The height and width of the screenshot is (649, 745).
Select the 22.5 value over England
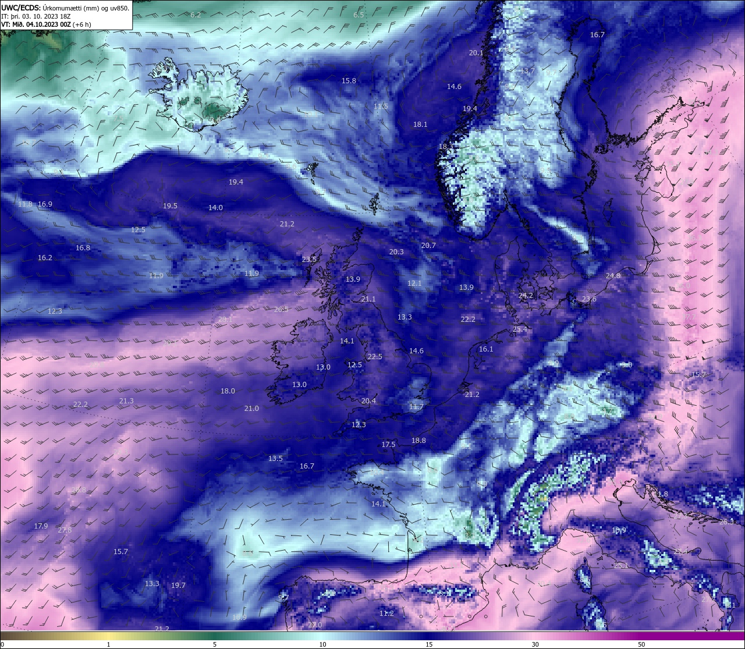[375, 357]
